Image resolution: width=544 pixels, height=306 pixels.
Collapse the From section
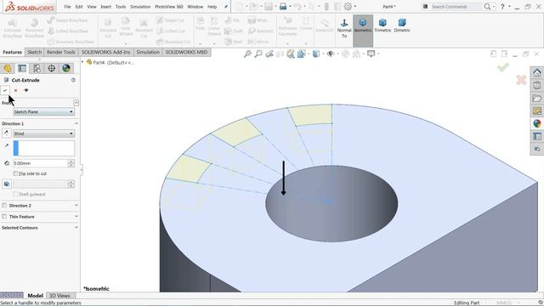click(x=76, y=103)
